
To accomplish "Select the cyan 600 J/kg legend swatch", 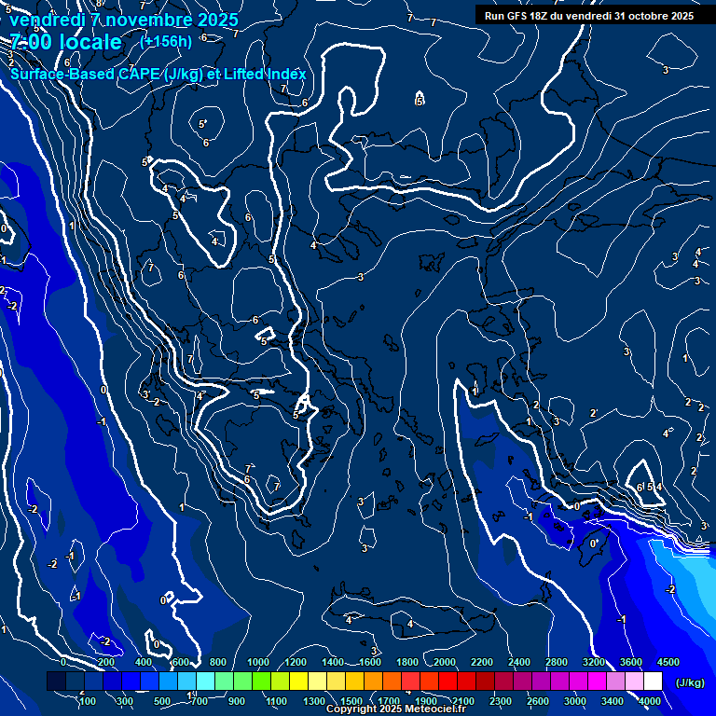I will pos(186,682).
